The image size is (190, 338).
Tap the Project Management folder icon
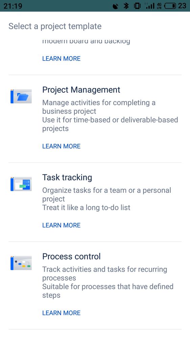tap(21, 96)
